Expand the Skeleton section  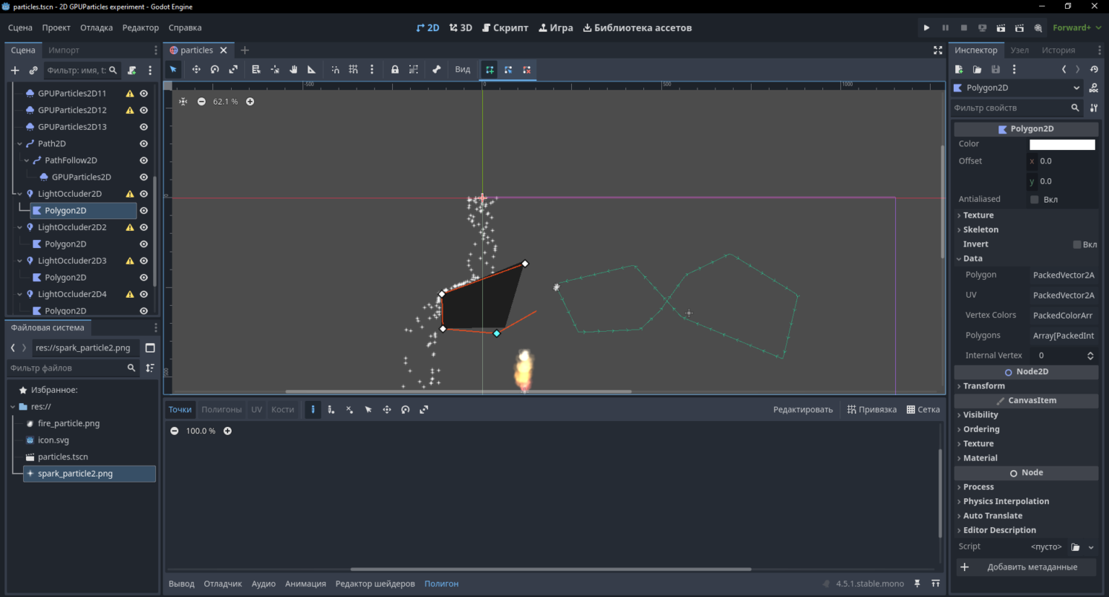(1027, 230)
